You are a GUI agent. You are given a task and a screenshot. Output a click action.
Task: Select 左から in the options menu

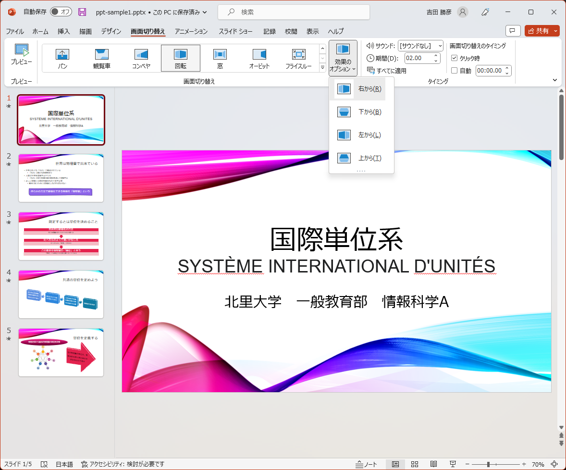[x=361, y=135]
